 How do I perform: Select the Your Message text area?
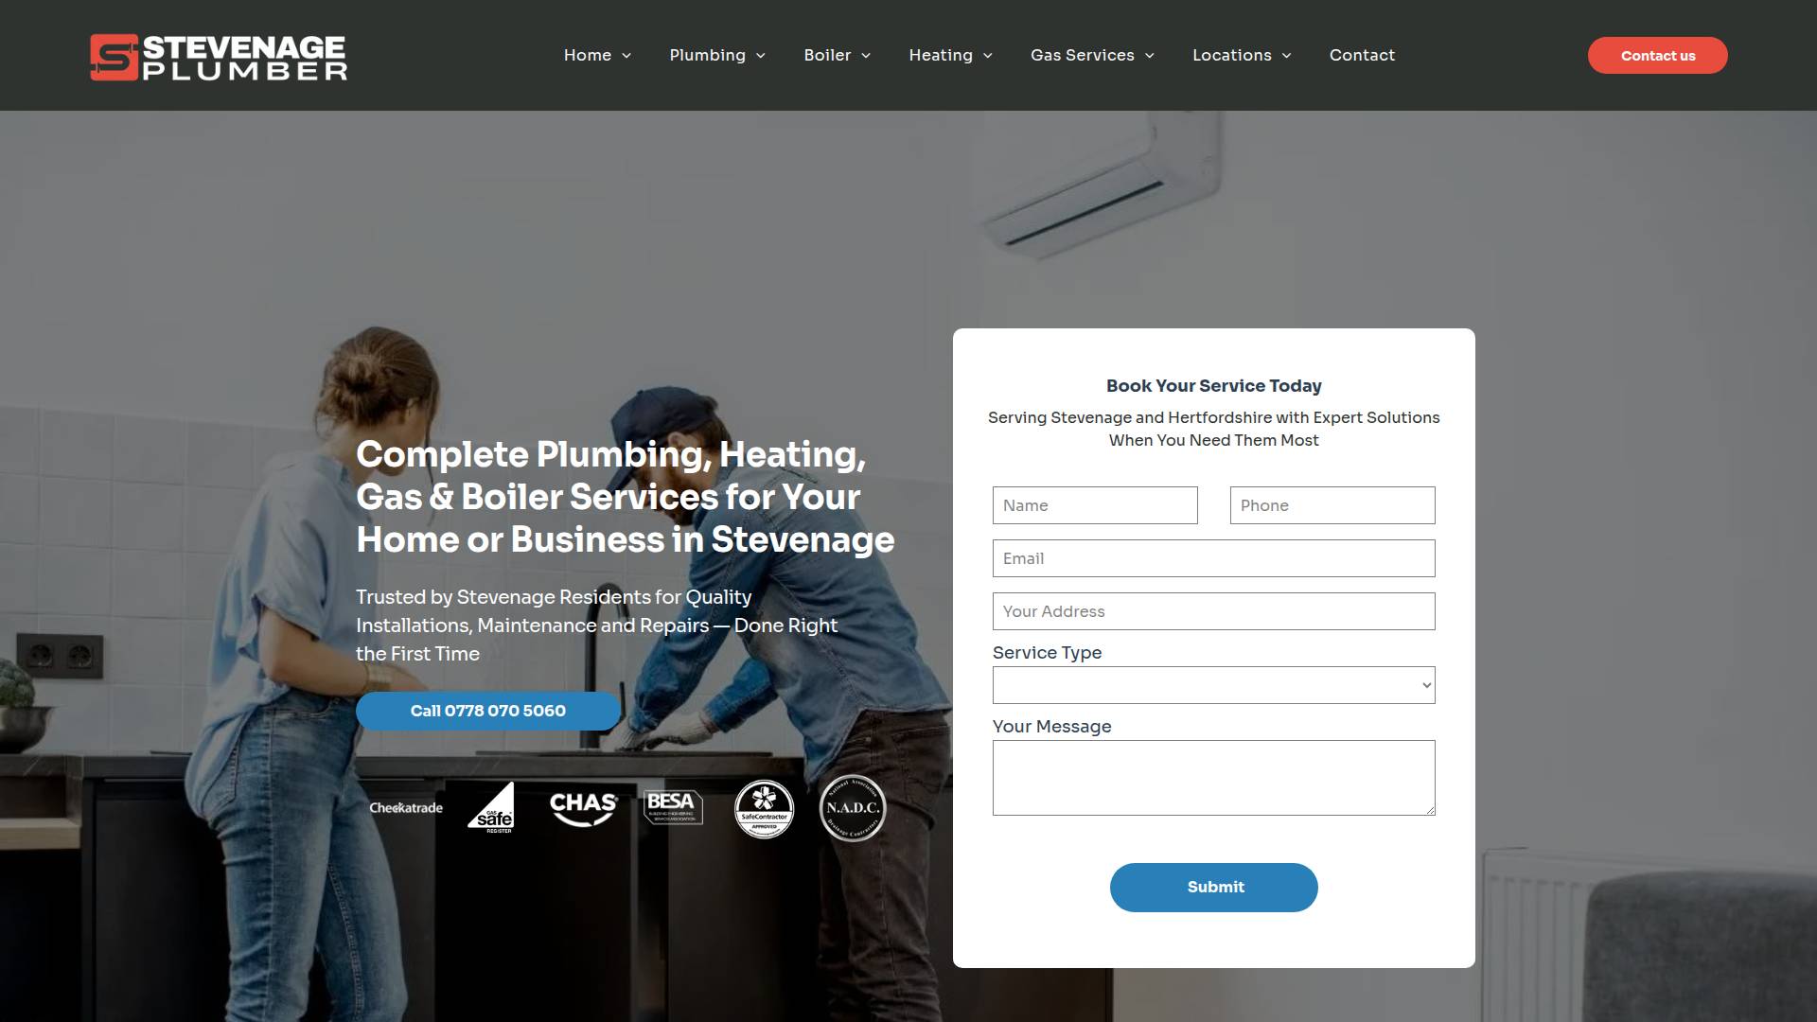pyautogui.click(x=1213, y=778)
